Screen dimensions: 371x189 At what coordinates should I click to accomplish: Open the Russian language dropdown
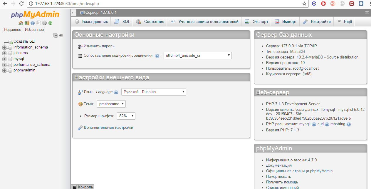(x=154, y=92)
